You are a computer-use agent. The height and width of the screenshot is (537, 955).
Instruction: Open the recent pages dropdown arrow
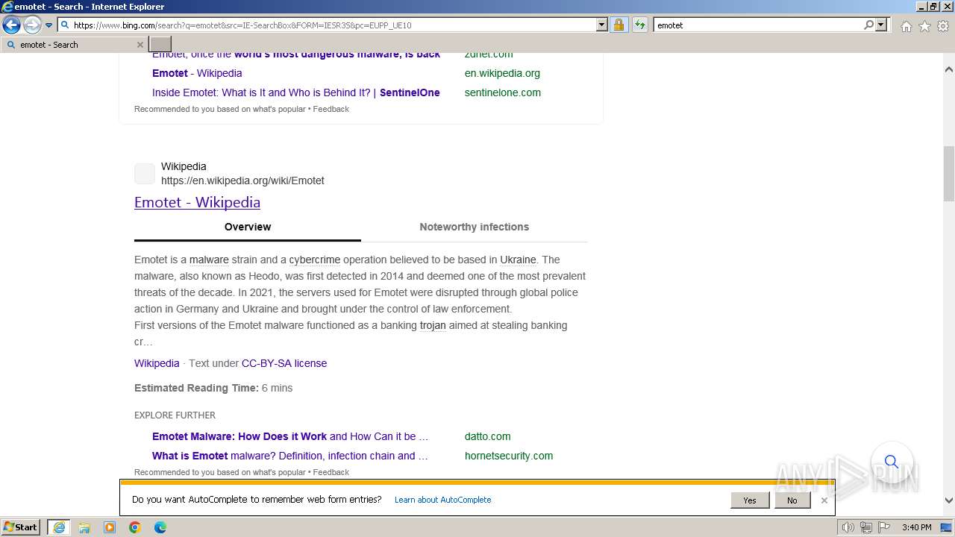tap(48, 25)
